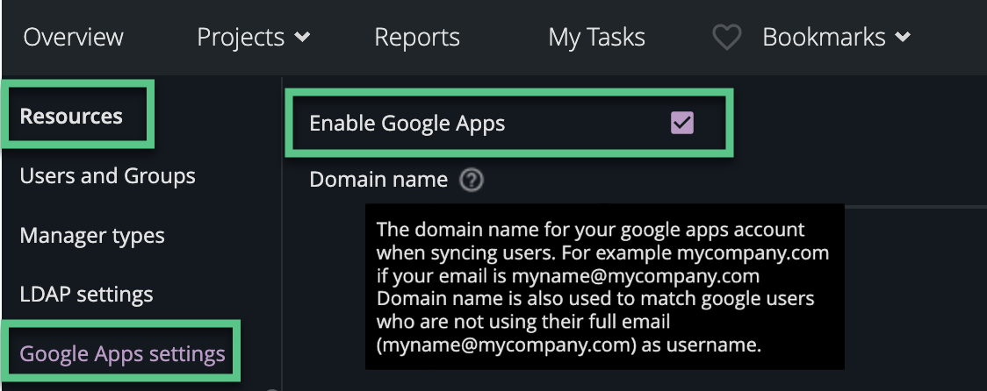Open My Tasks
This screenshot has width=987, height=391.
596,38
